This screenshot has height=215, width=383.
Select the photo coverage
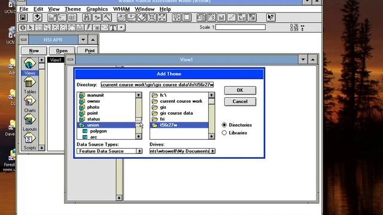tap(93, 107)
